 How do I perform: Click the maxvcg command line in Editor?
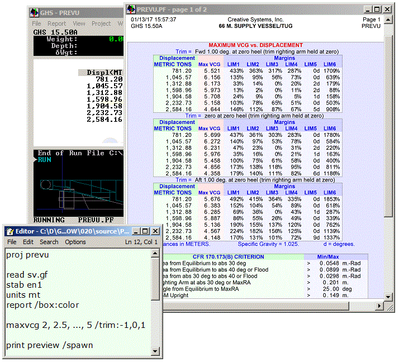(x=75, y=325)
